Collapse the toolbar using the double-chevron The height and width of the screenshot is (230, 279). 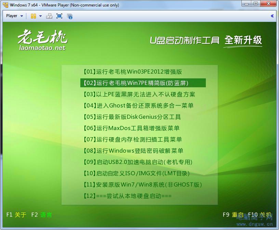[273, 15]
